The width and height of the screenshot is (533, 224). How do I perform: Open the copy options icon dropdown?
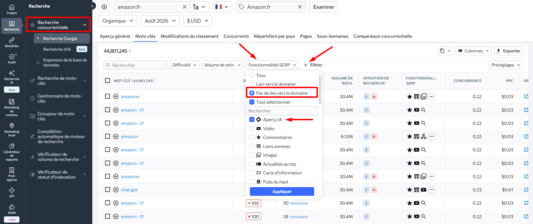point(445,51)
